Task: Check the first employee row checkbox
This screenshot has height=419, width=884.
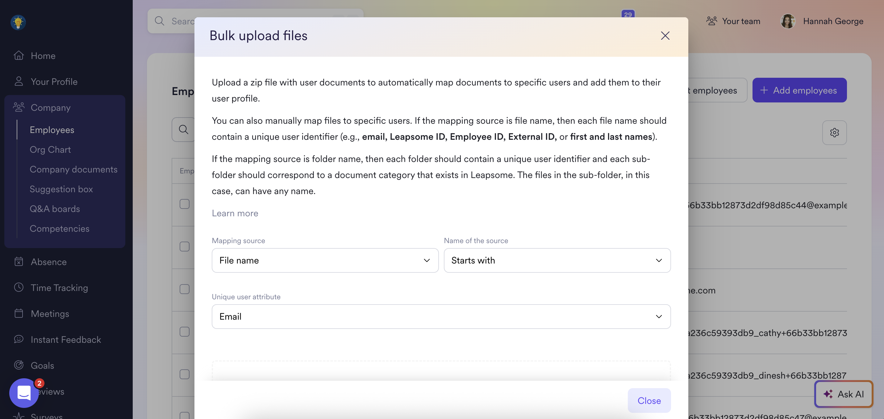Action: pos(185,204)
